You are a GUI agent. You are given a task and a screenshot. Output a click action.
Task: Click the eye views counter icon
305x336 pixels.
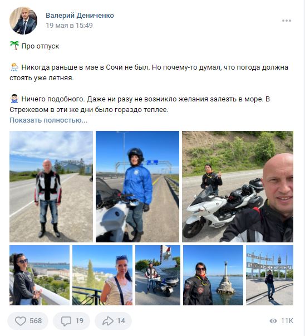pyautogui.click(x=273, y=321)
